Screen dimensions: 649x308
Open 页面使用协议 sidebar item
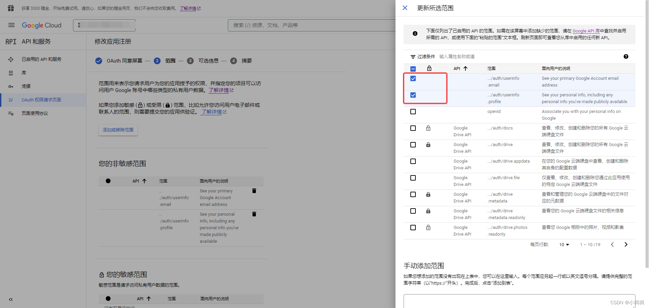35,113
